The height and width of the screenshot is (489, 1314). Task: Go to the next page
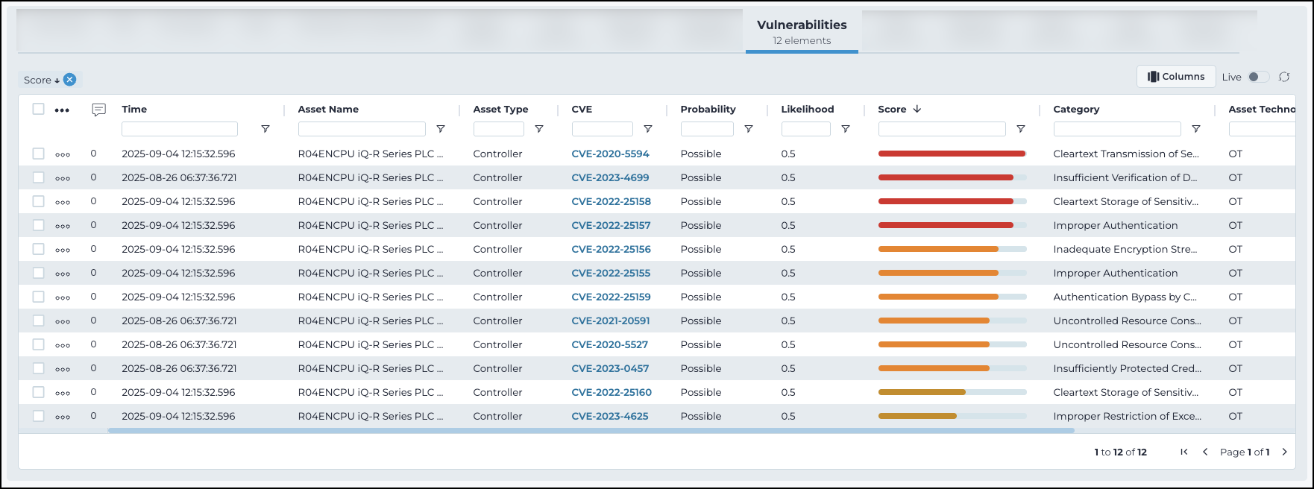coord(1284,452)
